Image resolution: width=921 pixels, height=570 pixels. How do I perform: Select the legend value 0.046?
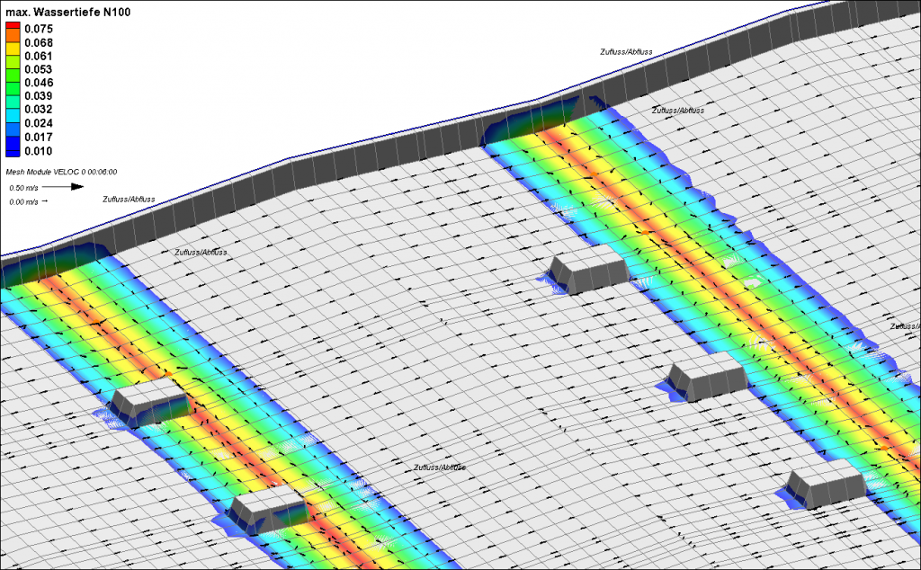pyautogui.click(x=38, y=83)
